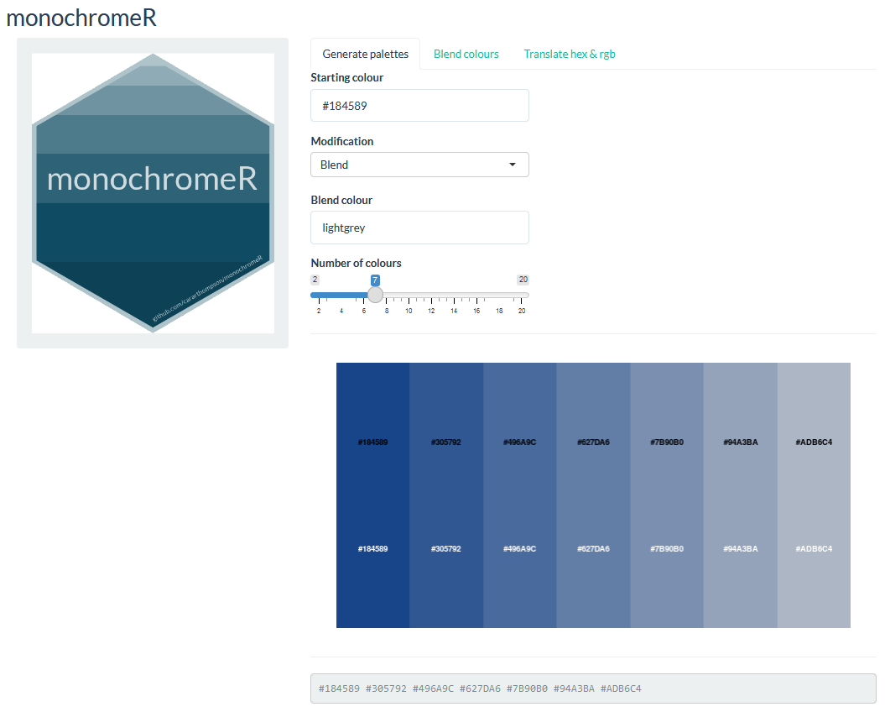
Task: Click the darkest blue swatch #184589
Action: [x=372, y=495]
